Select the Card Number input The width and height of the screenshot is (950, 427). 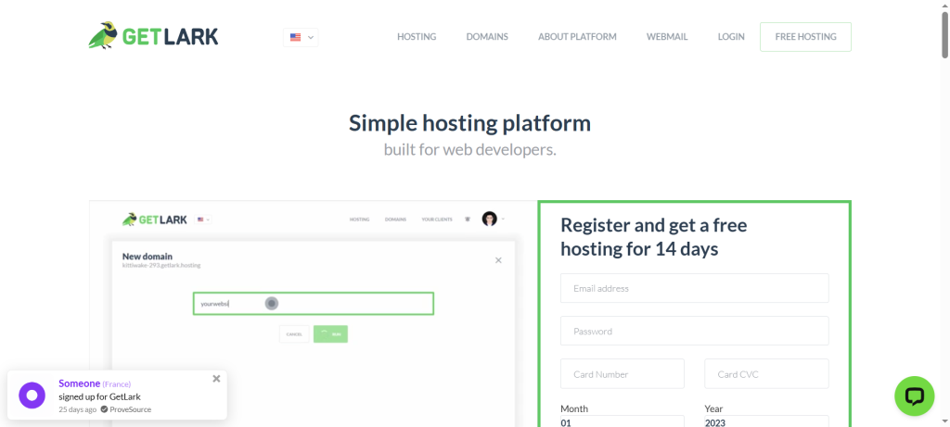point(623,374)
